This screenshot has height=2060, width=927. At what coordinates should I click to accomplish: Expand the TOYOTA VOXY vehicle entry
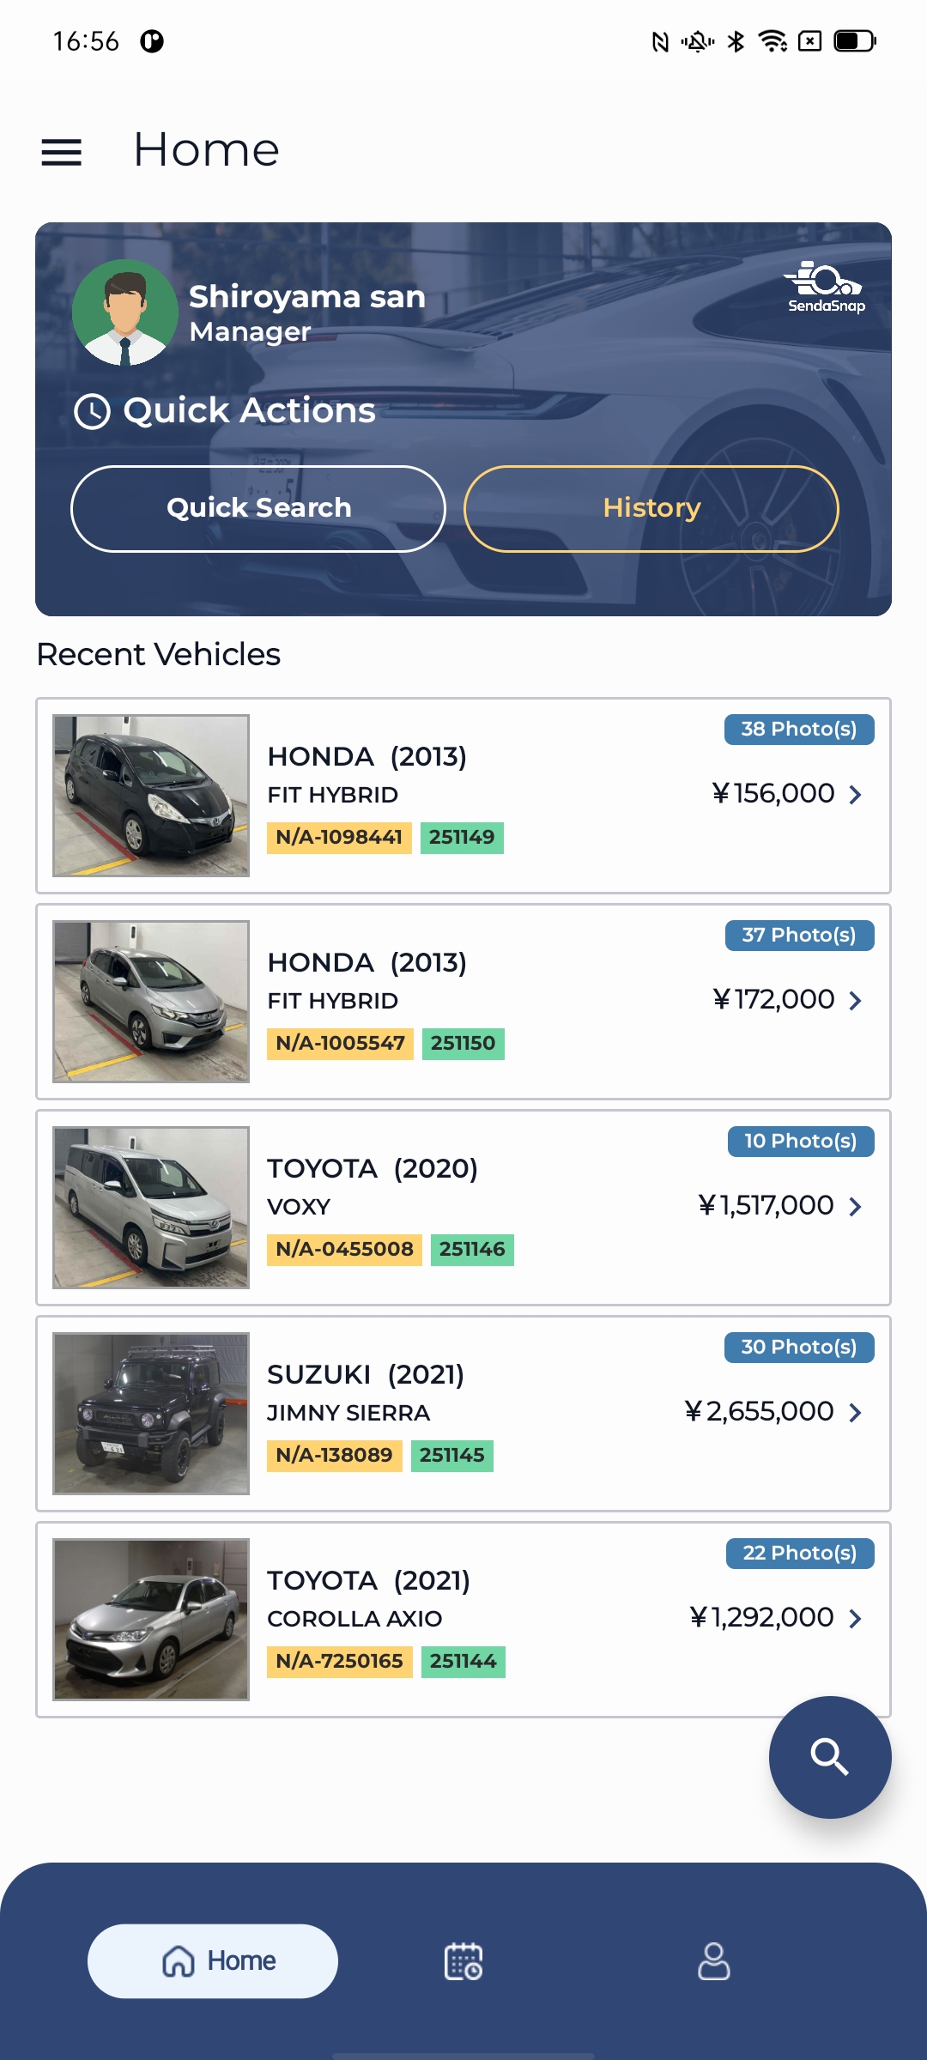click(855, 1206)
